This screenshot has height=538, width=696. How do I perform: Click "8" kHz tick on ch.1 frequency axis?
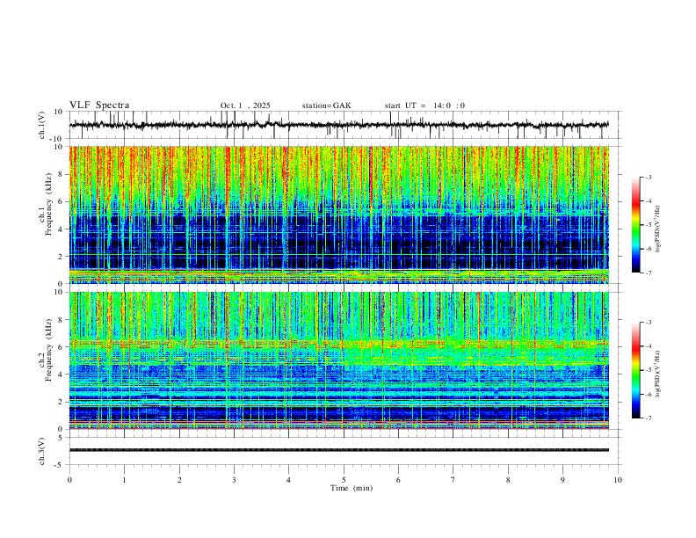pyautogui.click(x=61, y=174)
